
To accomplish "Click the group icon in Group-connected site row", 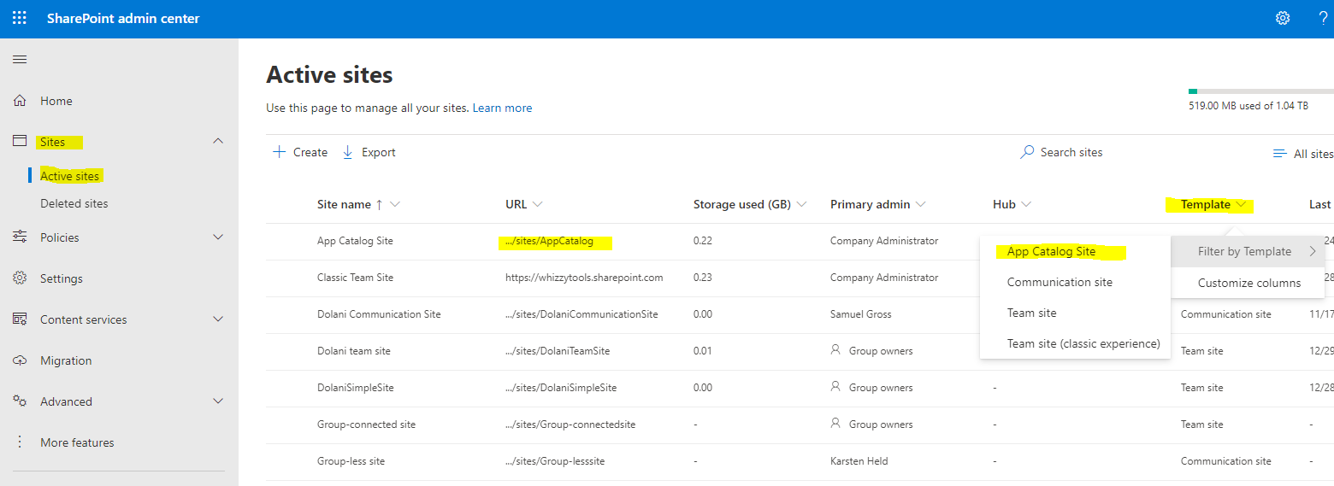I will [x=835, y=423].
